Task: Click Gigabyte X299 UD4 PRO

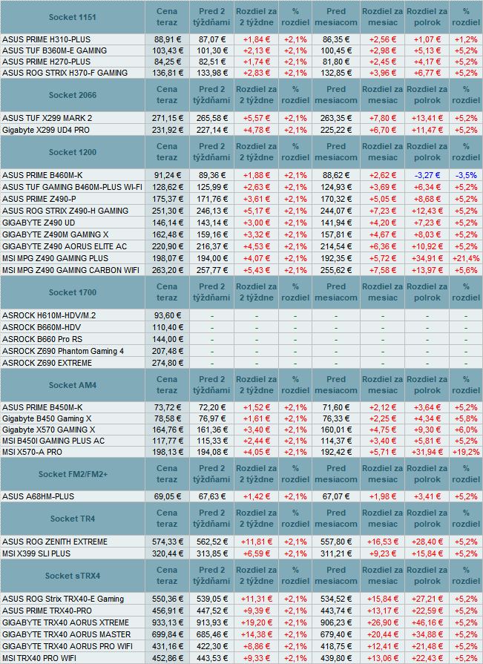Action: click(46, 130)
